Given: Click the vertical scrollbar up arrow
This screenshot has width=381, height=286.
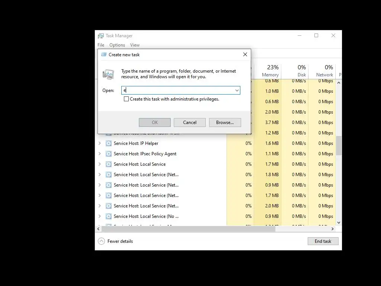Looking at the screenshot, I should pyautogui.click(x=339, y=83).
